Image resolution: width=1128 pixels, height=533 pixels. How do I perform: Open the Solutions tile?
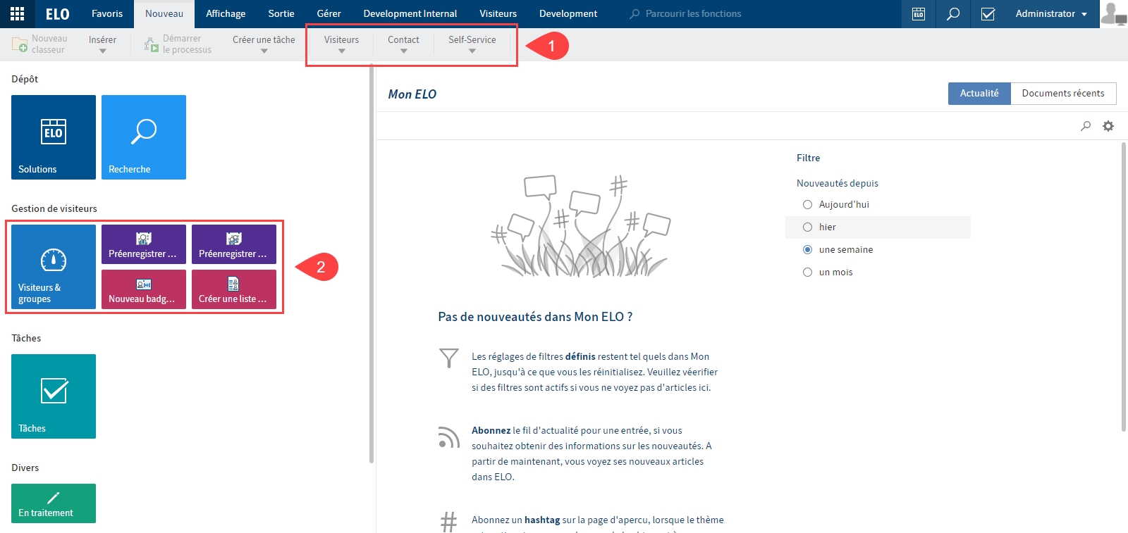coord(54,137)
